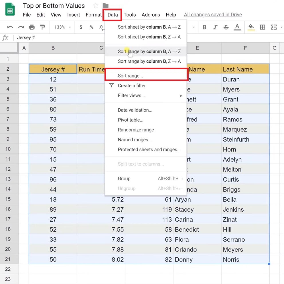Screen dimensions: 284x284
Task: Format as currency with dollar button
Action: tap(81, 27)
